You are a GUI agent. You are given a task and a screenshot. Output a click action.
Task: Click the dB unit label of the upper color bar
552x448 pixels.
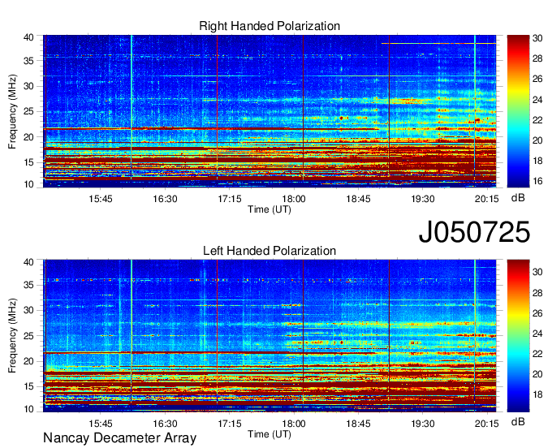(x=518, y=198)
